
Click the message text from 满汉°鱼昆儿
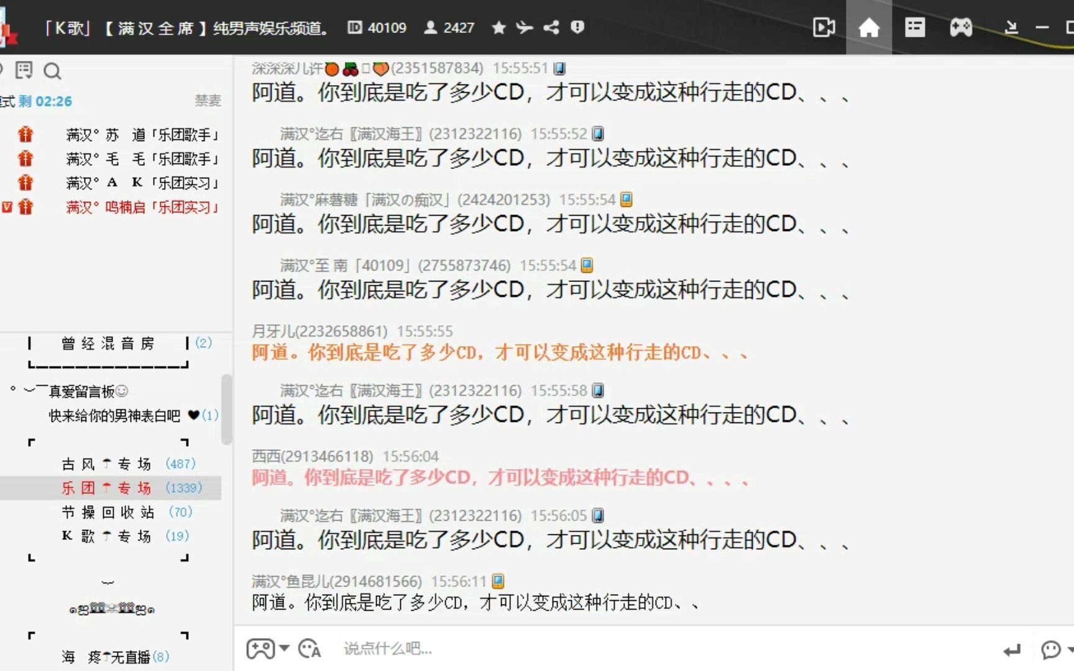(475, 603)
